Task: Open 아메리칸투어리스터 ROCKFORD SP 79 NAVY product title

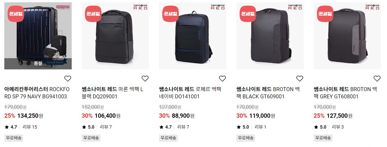Action: click(x=37, y=93)
